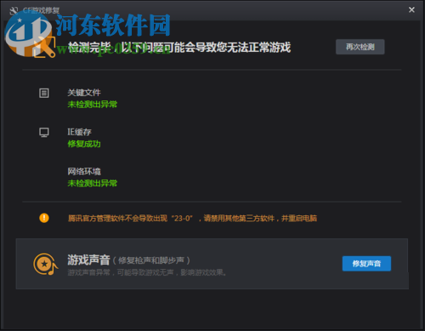425x331 pixels.
Task: Click the 修复枪声和脚步声 subtitle
Action: coord(151,260)
